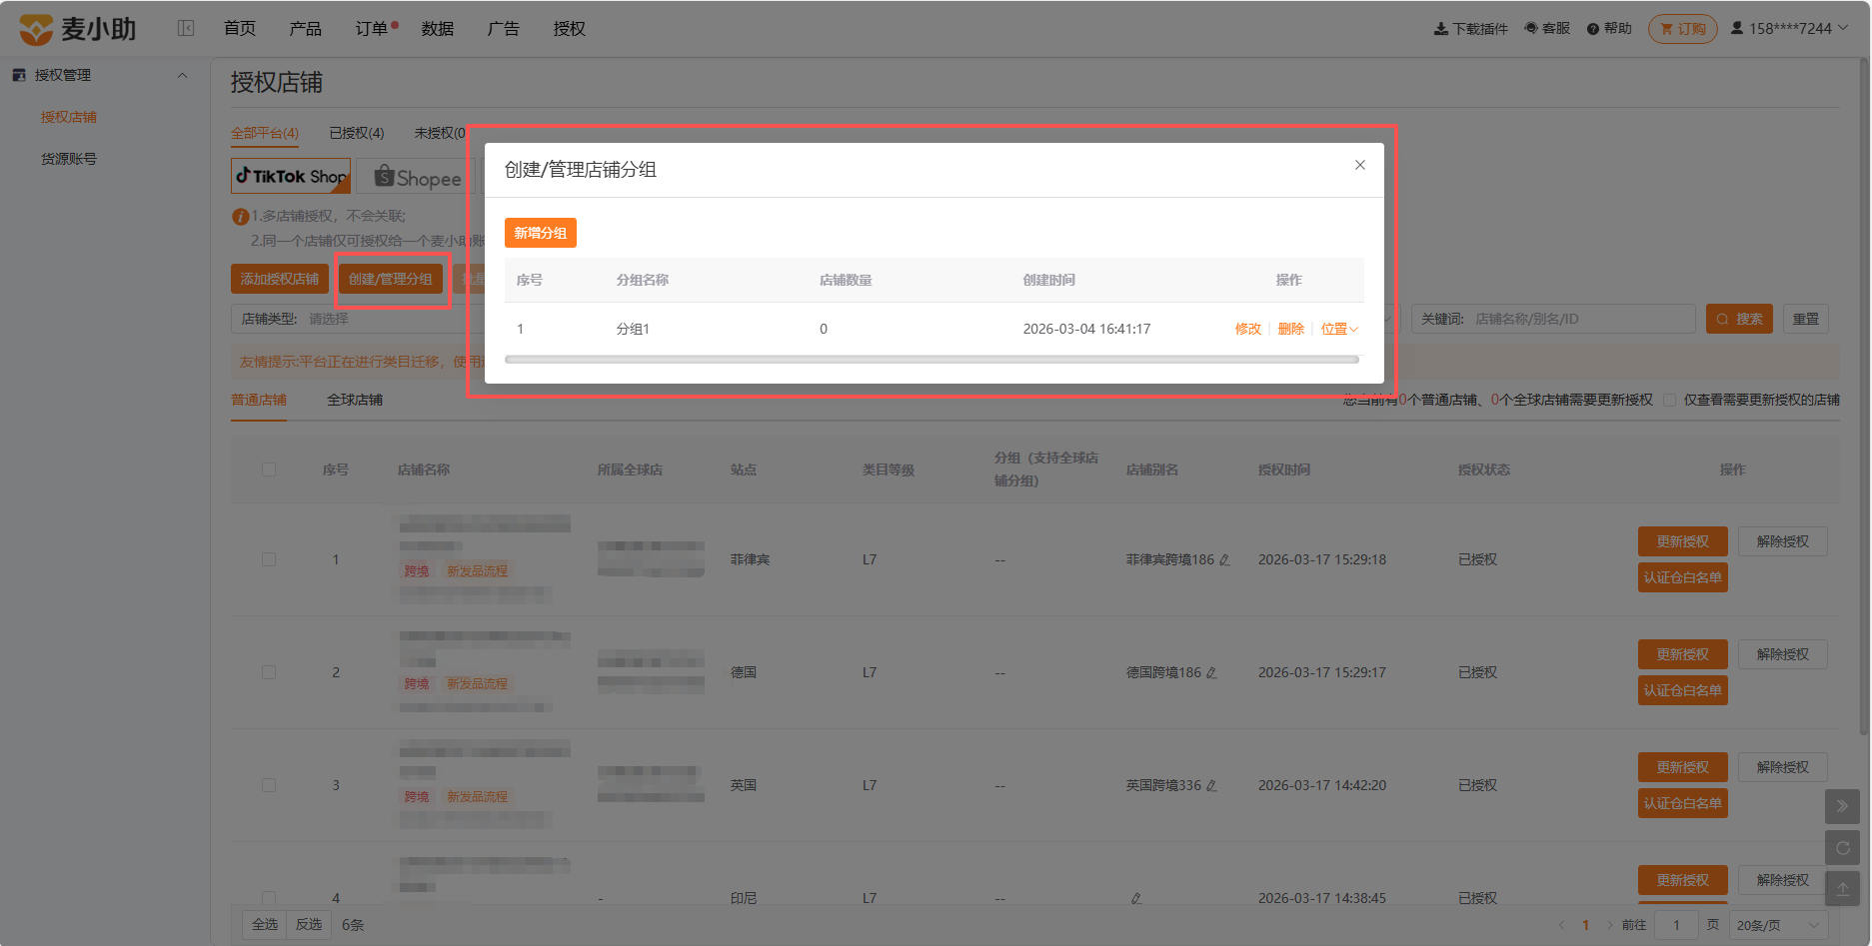Image resolution: width=1872 pixels, height=946 pixels.
Task: Collapse sidebar with the fold icon
Action: pyautogui.click(x=186, y=28)
